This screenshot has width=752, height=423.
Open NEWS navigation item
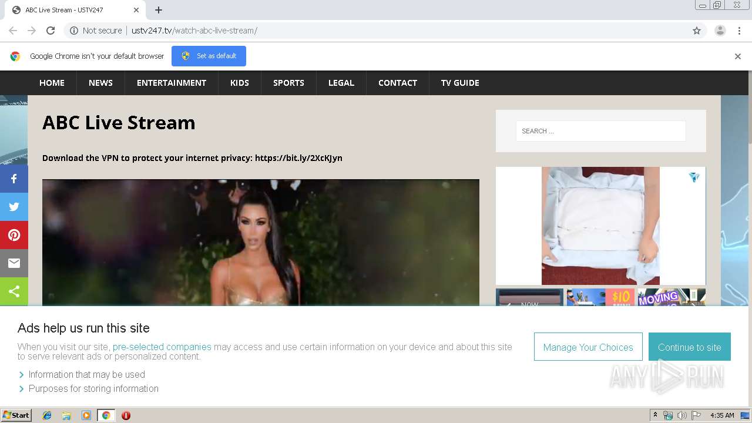point(100,83)
